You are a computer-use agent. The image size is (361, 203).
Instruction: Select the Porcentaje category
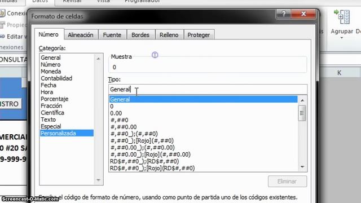click(x=55, y=99)
